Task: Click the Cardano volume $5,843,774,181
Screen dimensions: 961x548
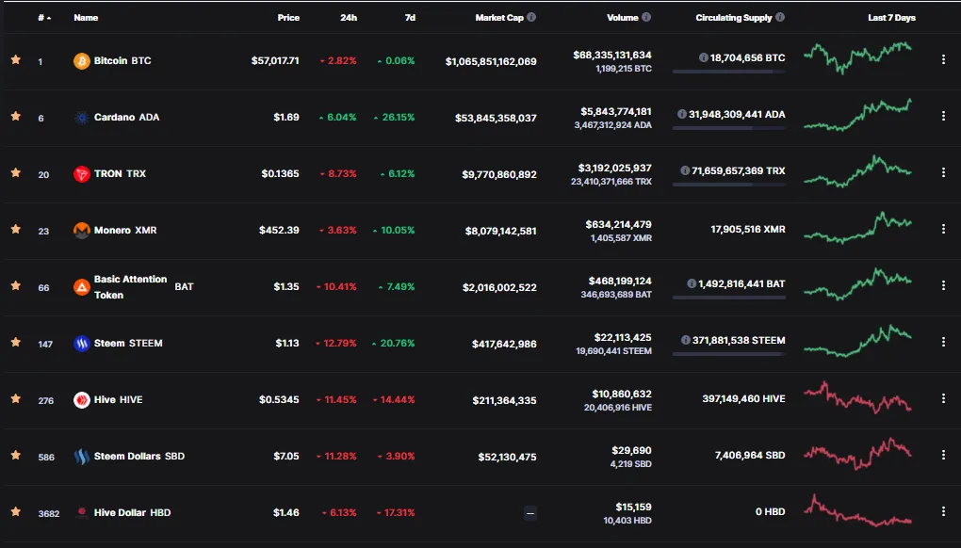Action: [616, 111]
